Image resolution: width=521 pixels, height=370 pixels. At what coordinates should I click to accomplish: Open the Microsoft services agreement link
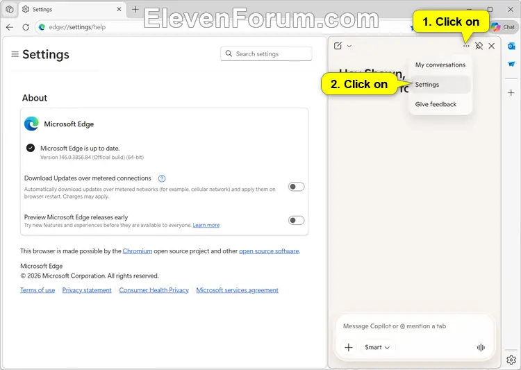(238, 290)
